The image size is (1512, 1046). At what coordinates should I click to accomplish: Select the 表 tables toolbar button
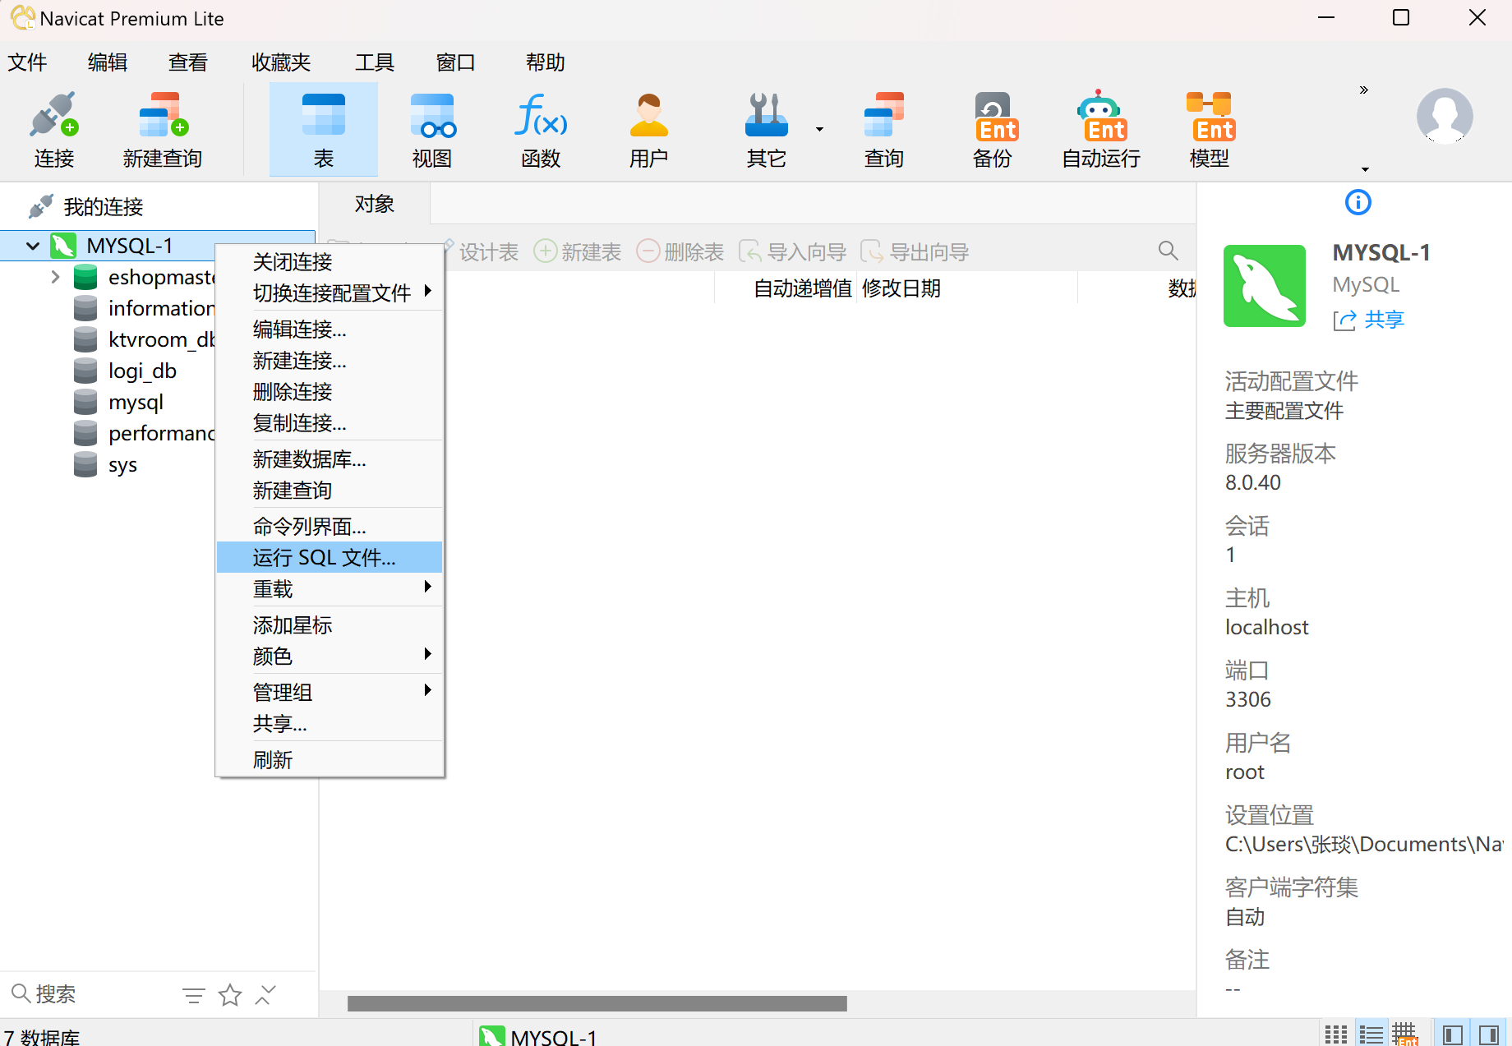point(324,130)
